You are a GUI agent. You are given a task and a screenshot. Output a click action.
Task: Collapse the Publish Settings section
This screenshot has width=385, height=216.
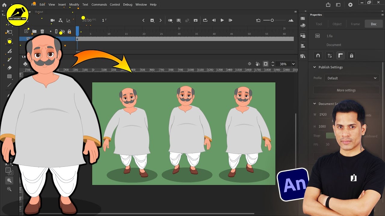click(315, 67)
